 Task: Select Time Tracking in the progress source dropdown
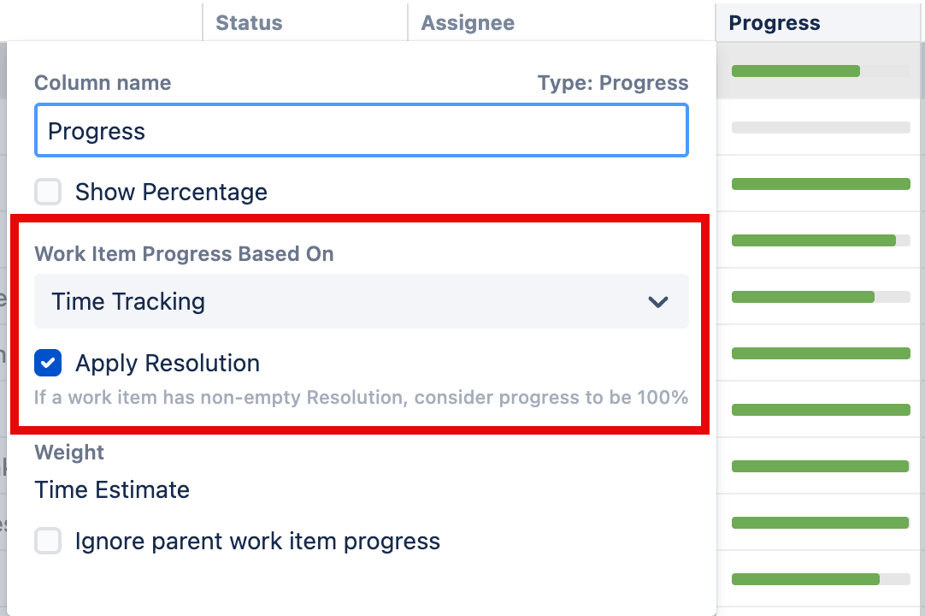361,301
